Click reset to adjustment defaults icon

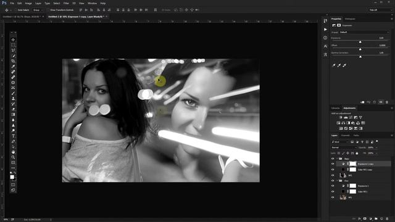point(375,102)
